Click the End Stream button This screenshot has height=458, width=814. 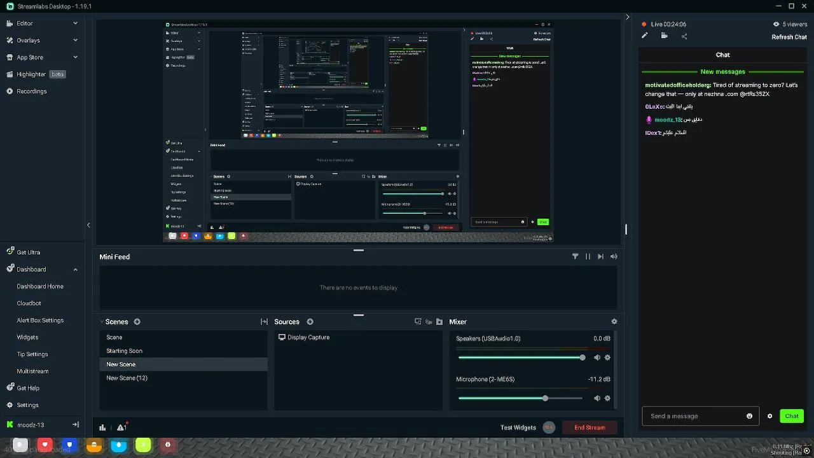[590, 427]
